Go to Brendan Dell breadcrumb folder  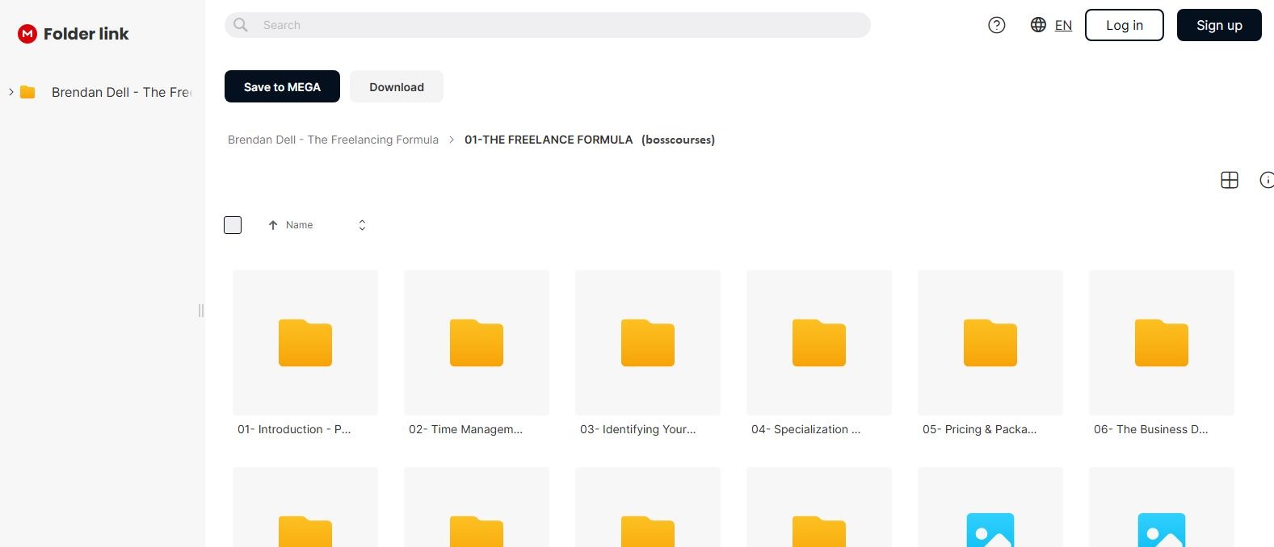click(x=333, y=140)
